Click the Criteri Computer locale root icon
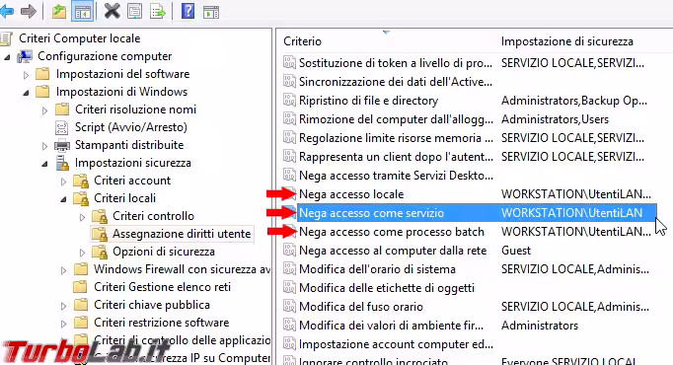This screenshot has width=673, height=365. point(7,38)
